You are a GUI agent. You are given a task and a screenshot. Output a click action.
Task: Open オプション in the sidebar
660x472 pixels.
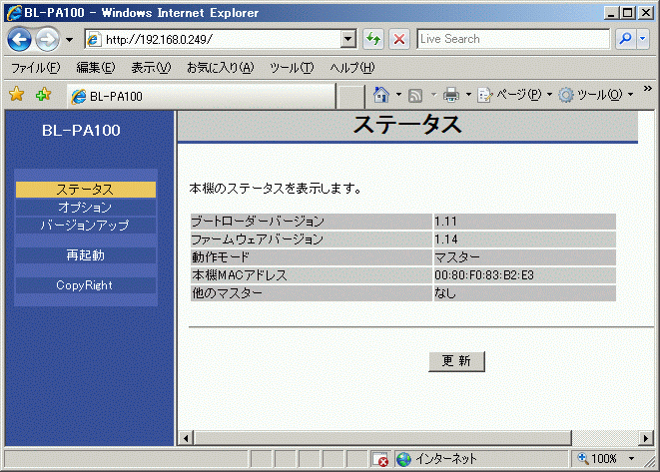(86, 208)
